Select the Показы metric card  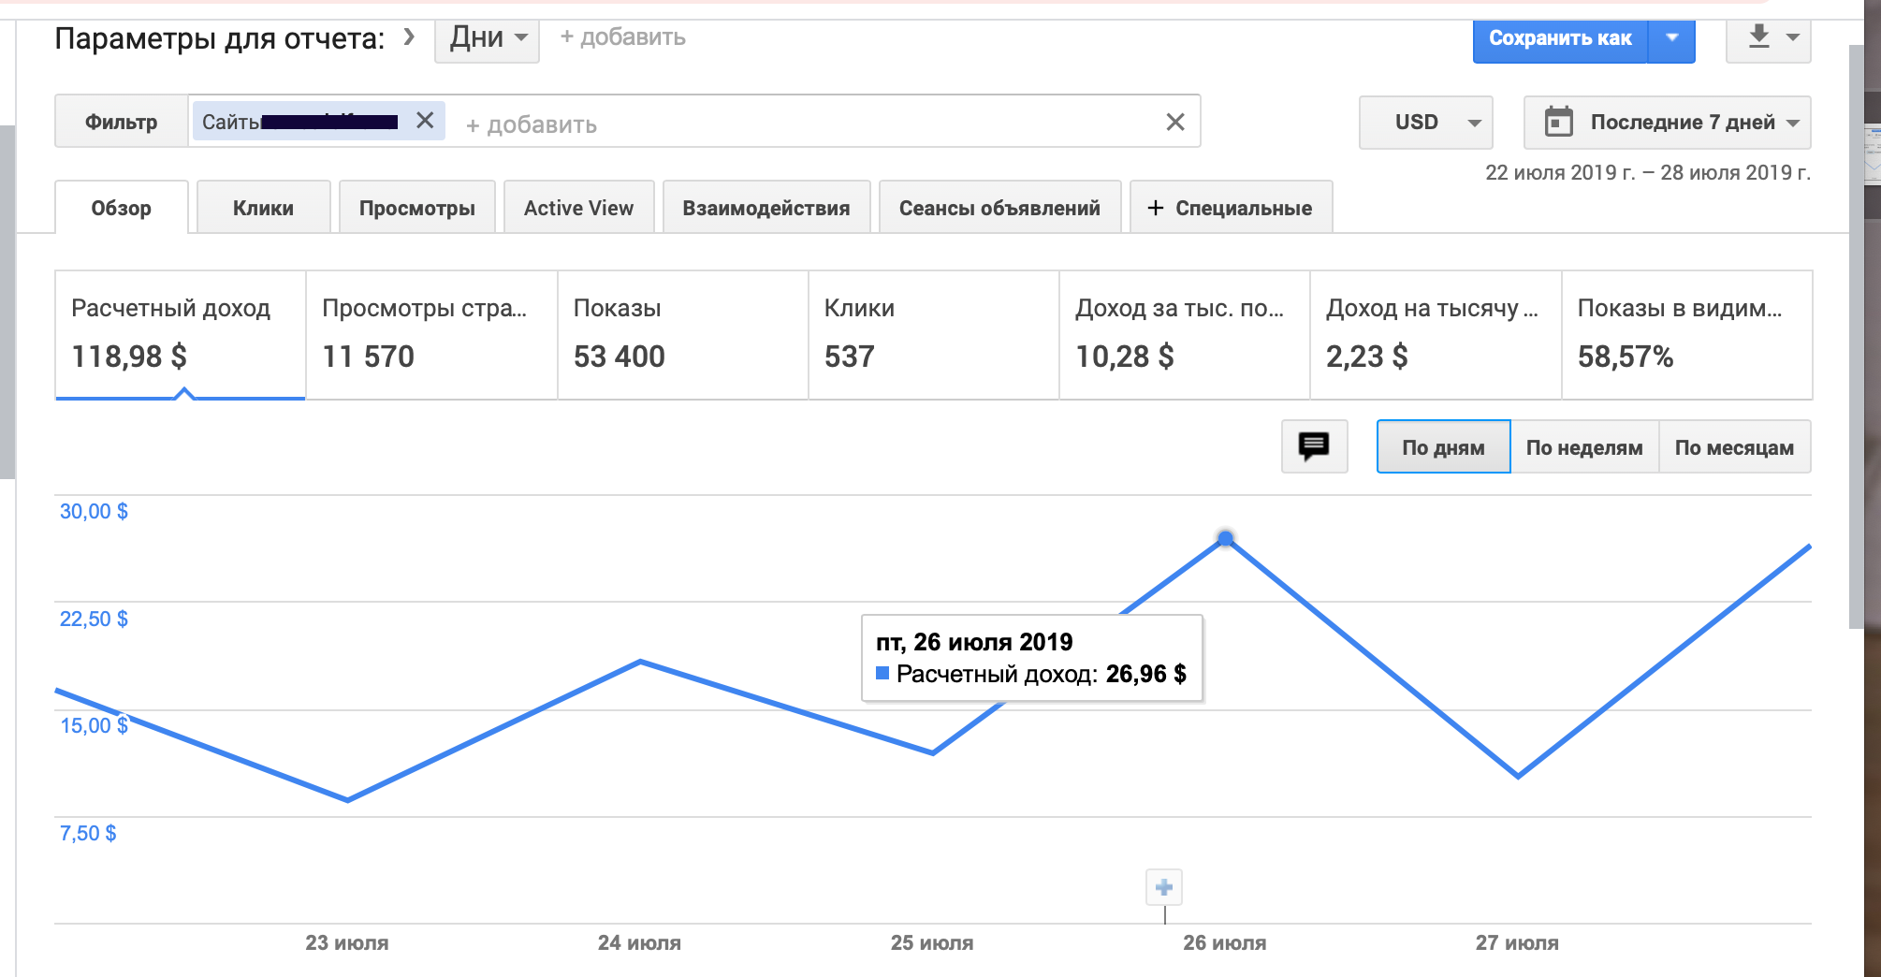(683, 335)
